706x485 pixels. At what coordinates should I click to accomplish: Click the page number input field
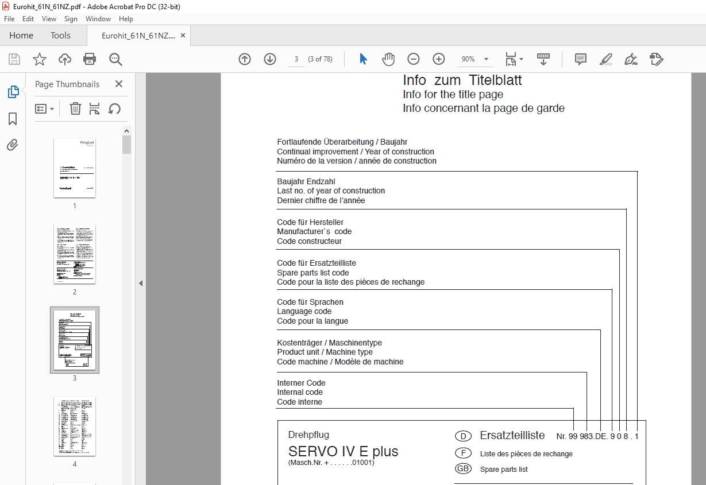[296, 59]
